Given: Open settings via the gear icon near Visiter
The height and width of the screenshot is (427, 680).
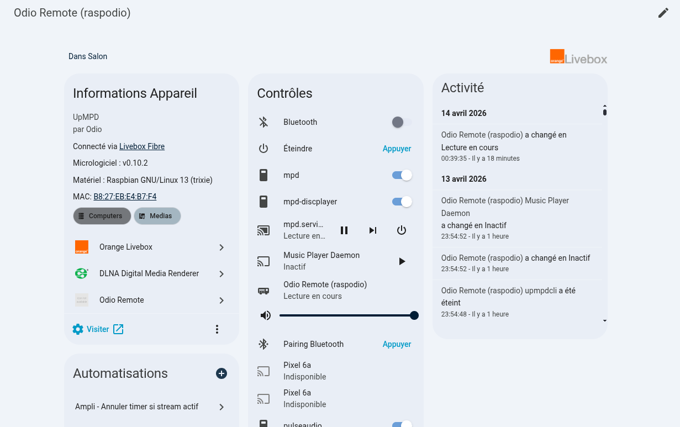Looking at the screenshot, I should [78, 329].
